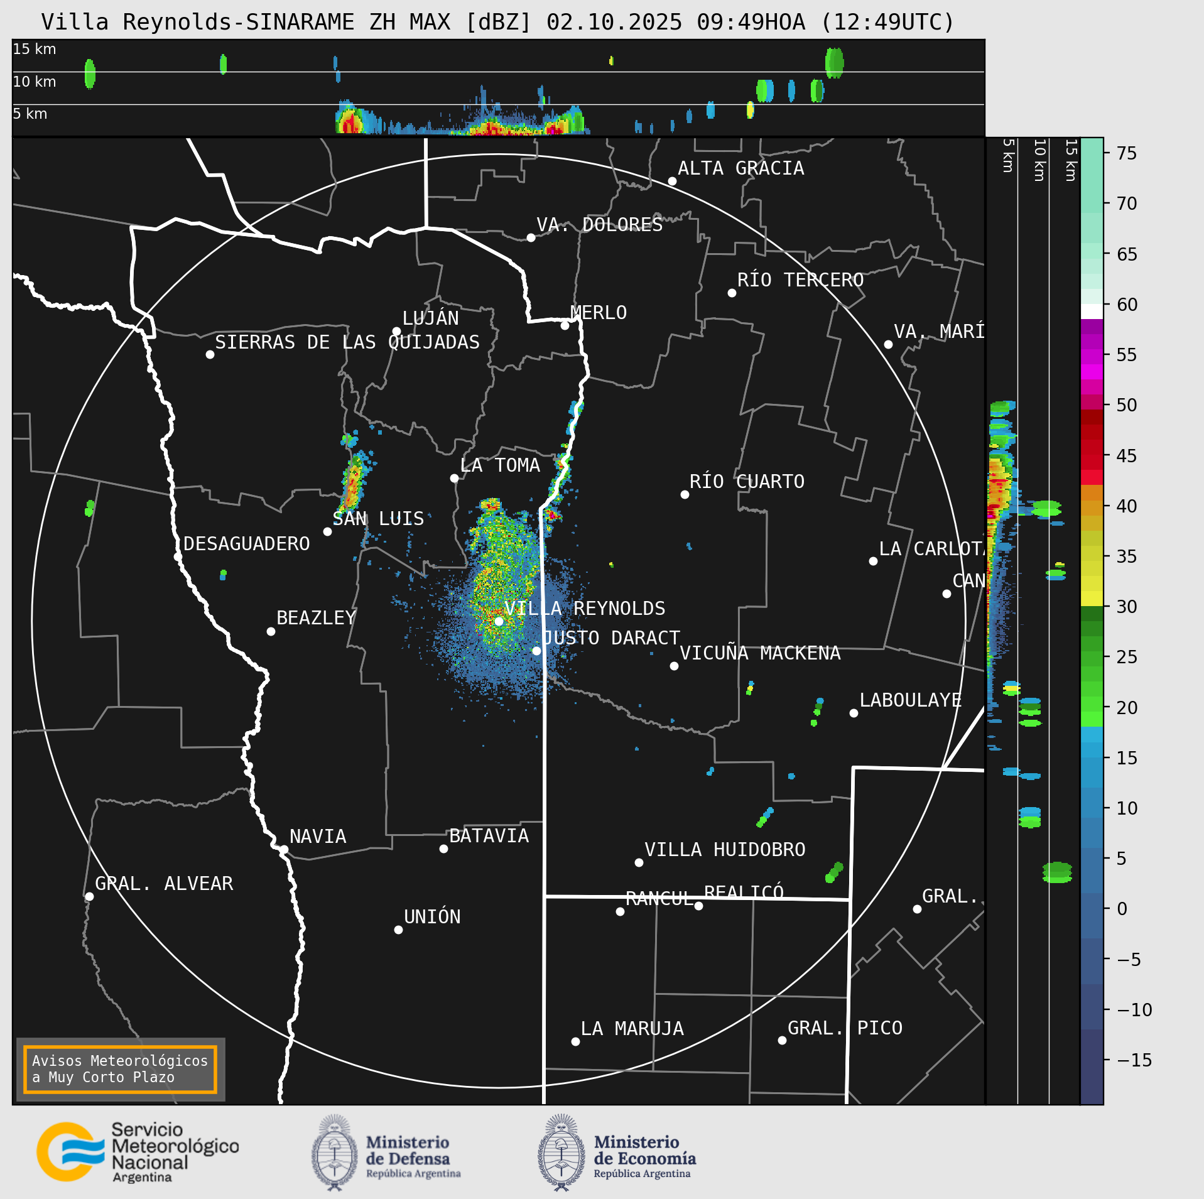
Task: Click the Justo Daract city dot
Action: pos(536,651)
